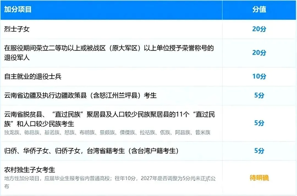Image resolution: width=297 pixels, height=196 pixels.
Task: Click the 分值 column header
Action: pyautogui.click(x=259, y=9)
